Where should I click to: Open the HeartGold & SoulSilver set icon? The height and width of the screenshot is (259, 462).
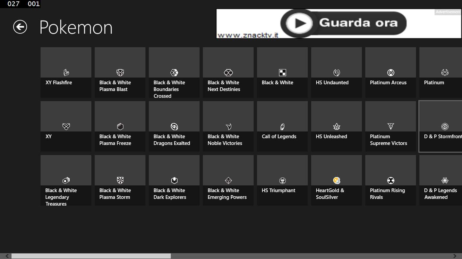(337, 180)
